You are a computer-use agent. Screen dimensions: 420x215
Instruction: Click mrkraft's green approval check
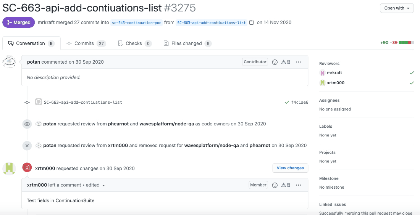(412, 73)
